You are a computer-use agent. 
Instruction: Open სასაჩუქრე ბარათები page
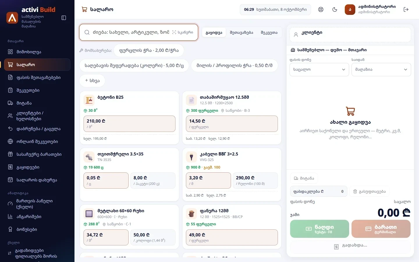37,154
